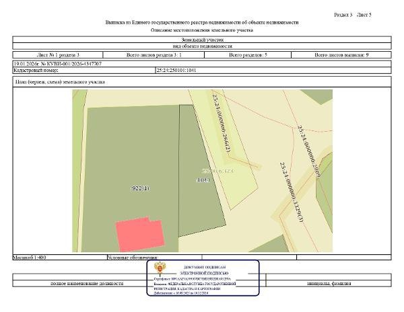This screenshot has width=404, height=312.
Task: Click the title 'Выписка из Единого государственного реестра'
Action: pyautogui.click(x=202, y=22)
